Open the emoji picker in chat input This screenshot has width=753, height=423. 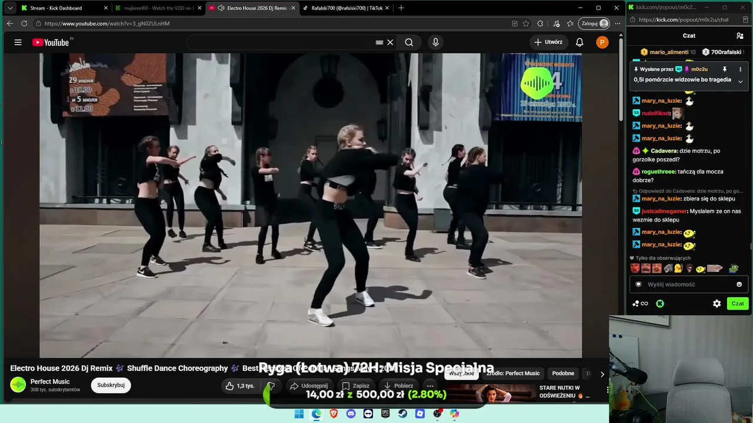click(739, 284)
